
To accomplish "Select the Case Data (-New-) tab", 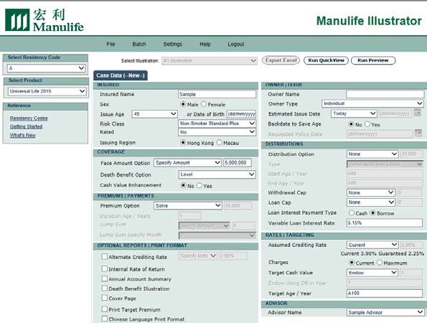I will pyautogui.click(x=121, y=75).
